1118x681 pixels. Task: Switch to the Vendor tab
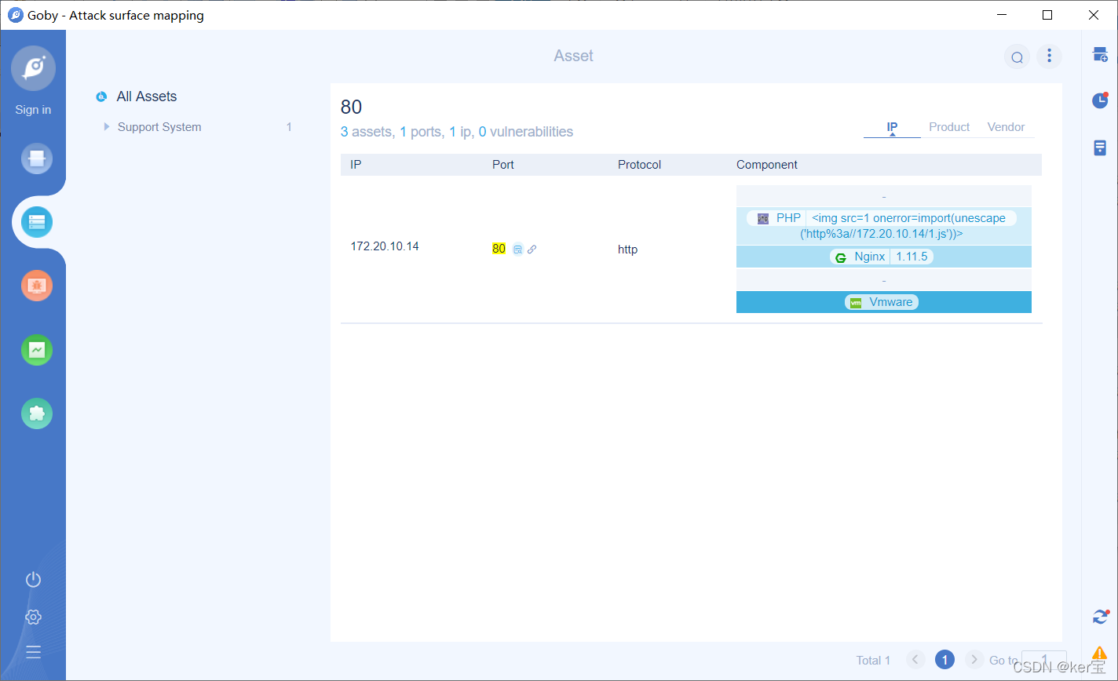tap(1006, 127)
